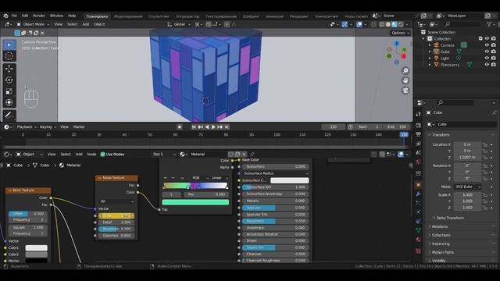Expand the Cube item in the outliner
The height and width of the screenshot is (281, 500).
click(430, 52)
